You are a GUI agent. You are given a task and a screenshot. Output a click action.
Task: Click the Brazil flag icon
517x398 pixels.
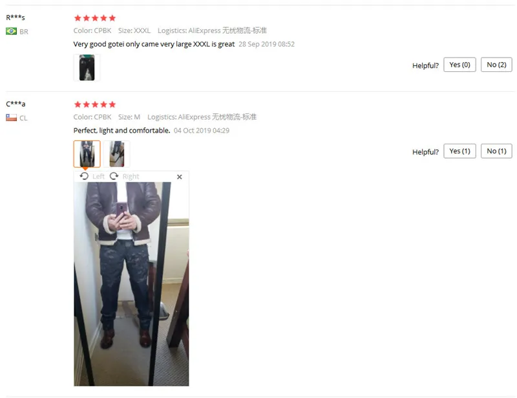pos(11,31)
